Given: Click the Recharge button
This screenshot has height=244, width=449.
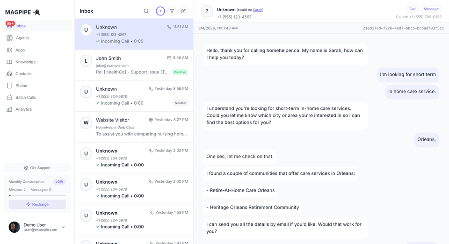Looking at the screenshot, I should tap(37, 205).
